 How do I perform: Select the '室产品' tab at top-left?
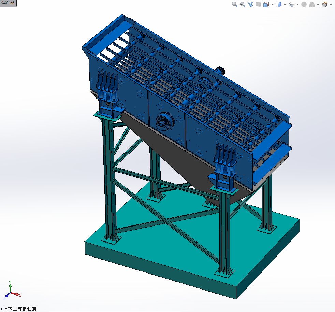point(8,3)
